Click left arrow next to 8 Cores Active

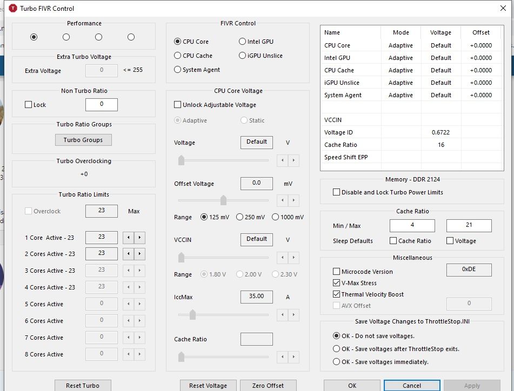coord(129,354)
